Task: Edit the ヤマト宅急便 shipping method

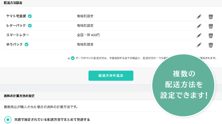Action: point(199,17)
